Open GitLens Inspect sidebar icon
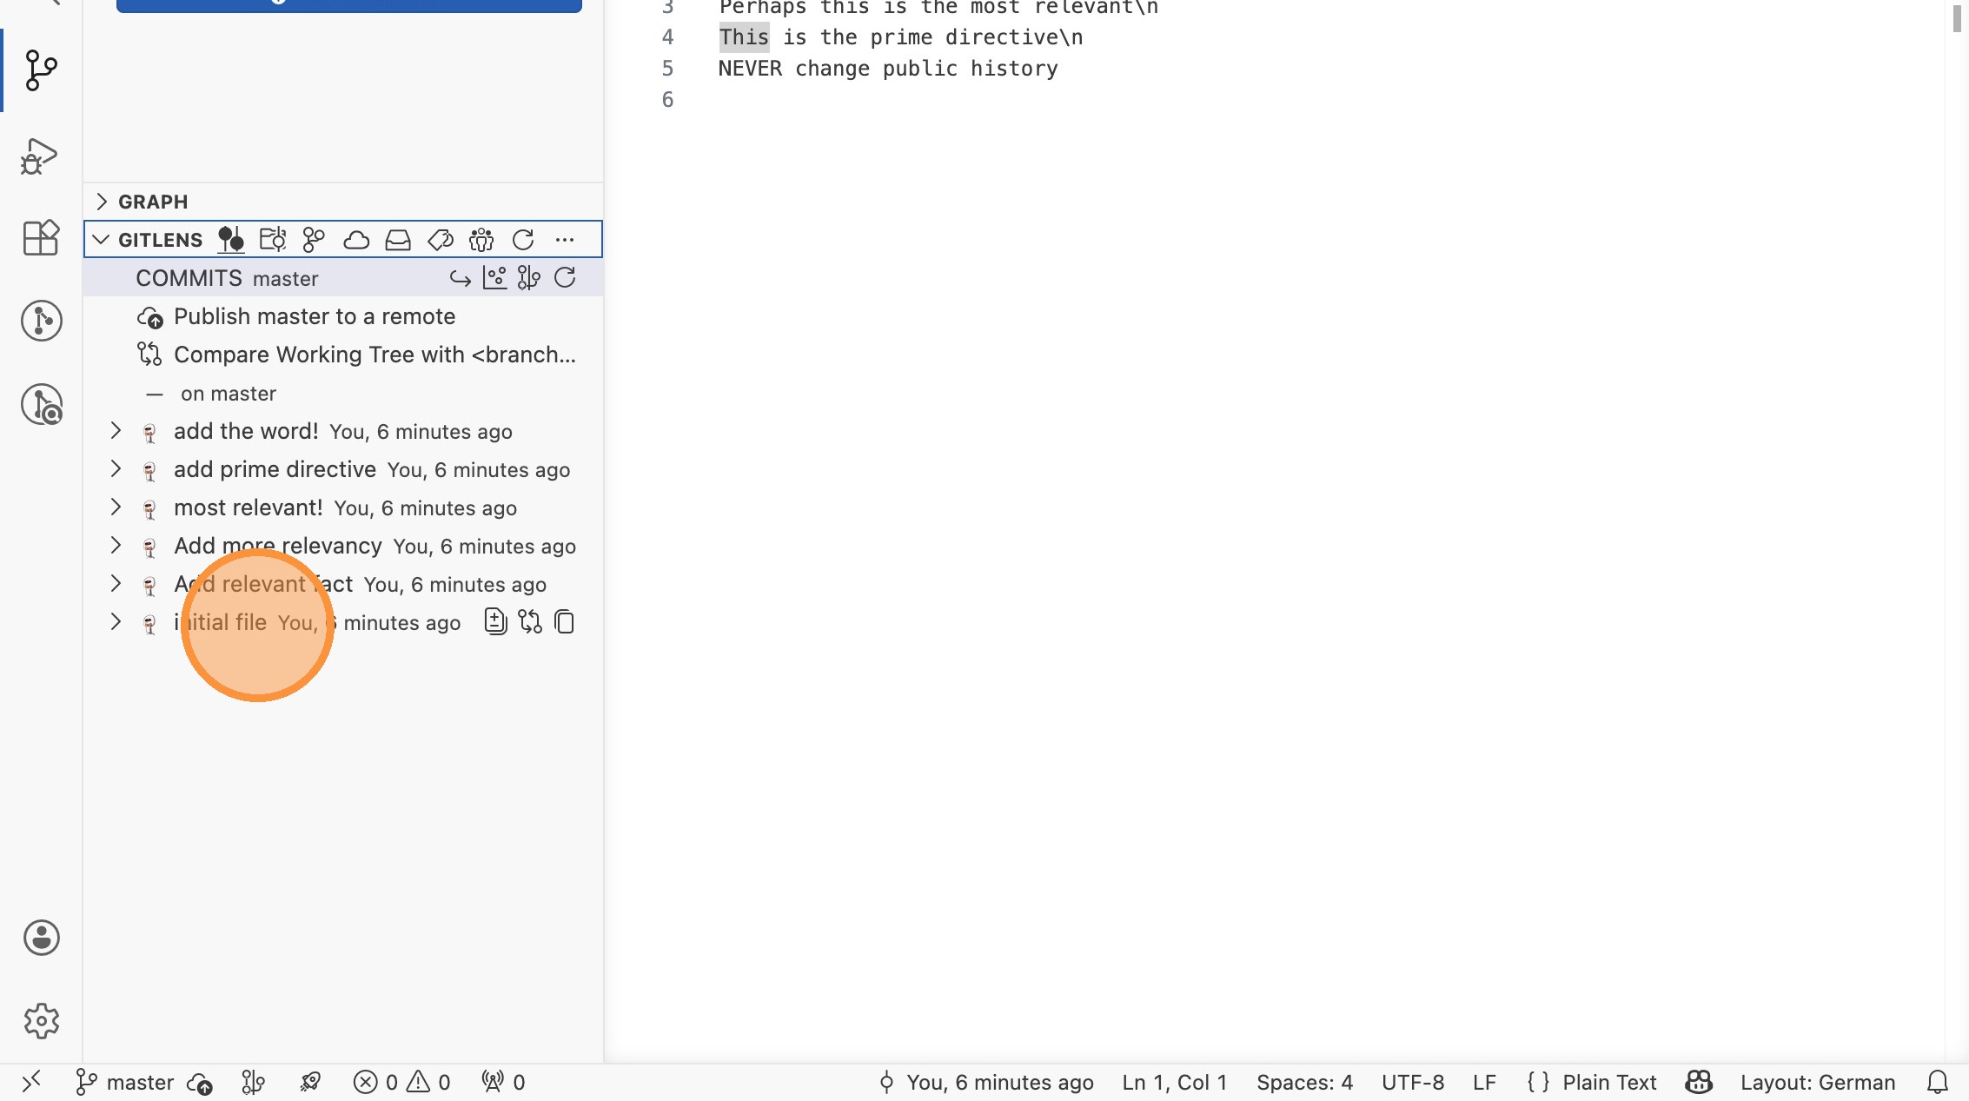Viewport: 1969px width, 1101px height. (41, 405)
